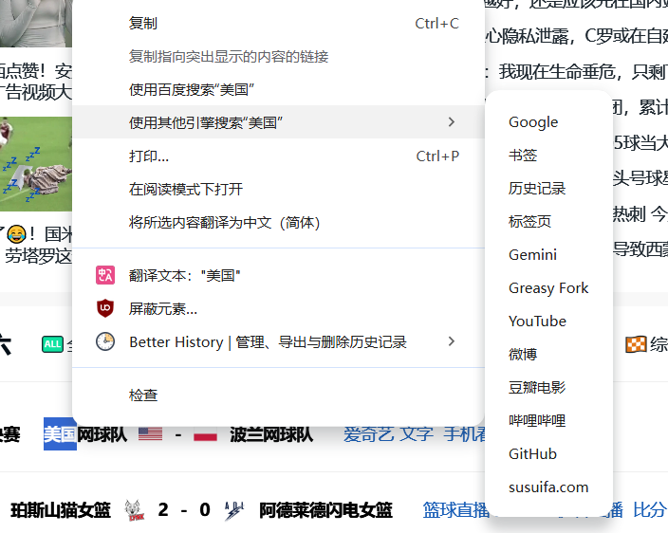This screenshot has height=533, width=668.
Task: Click the Poland flag icon
Action: point(205,436)
